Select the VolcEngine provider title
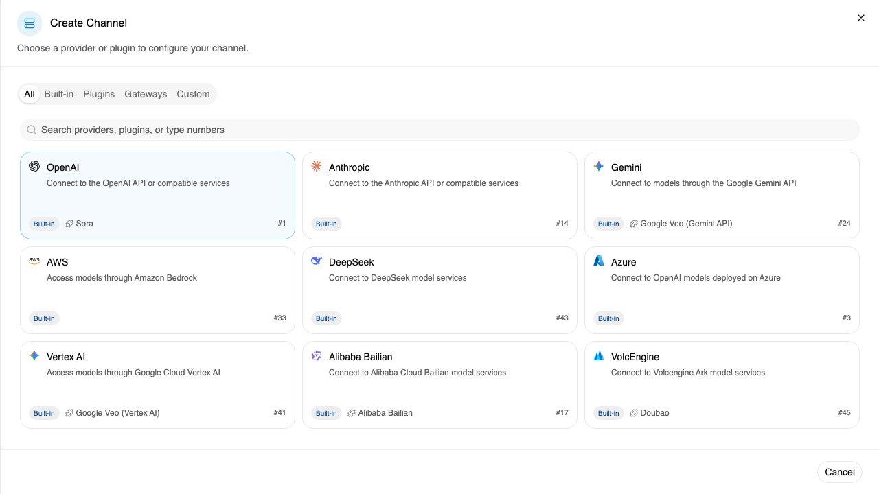879x494 pixels. [635, 357]
